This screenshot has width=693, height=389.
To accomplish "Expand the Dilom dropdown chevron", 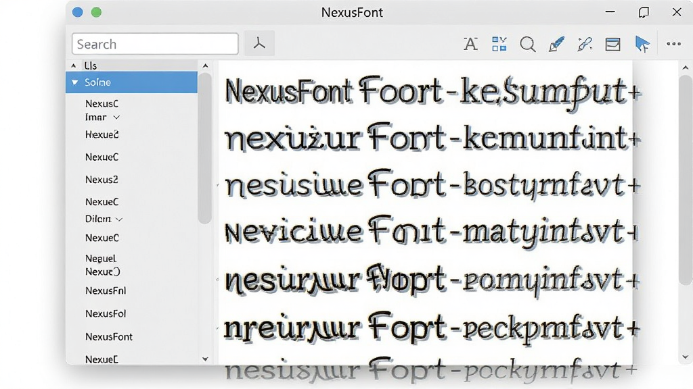I will click(x=119, y=219).
